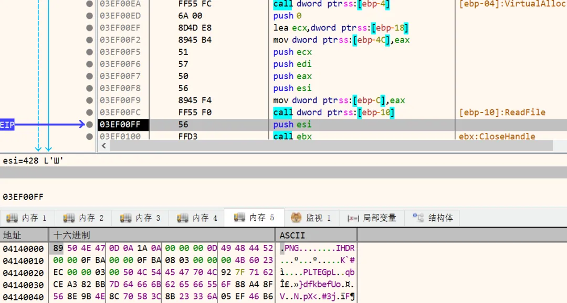The image size is (567, 303).
Task: Toggle breakpoint dot at address 03EF00F9
Action: point(89,100)
